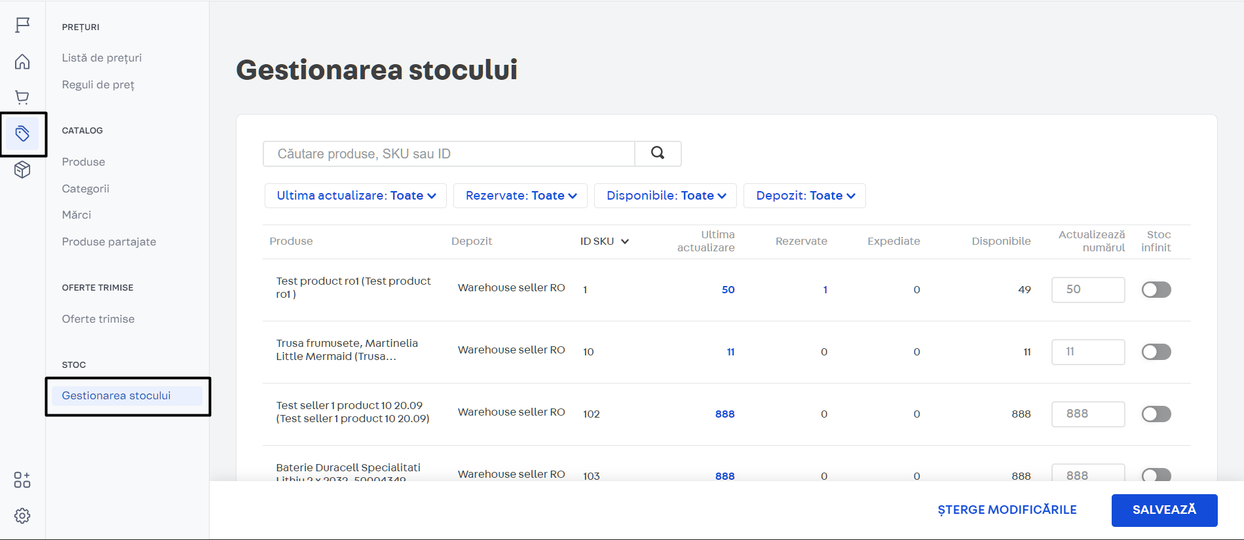The width and height of the screenshot is (1244, 540).
Task: Open the Rezervate filter dropdown
Action: pyautogui.click(x=520, y=196)
